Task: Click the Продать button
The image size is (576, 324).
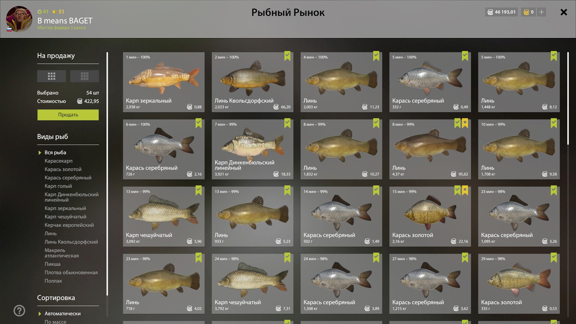Action: 68,115
